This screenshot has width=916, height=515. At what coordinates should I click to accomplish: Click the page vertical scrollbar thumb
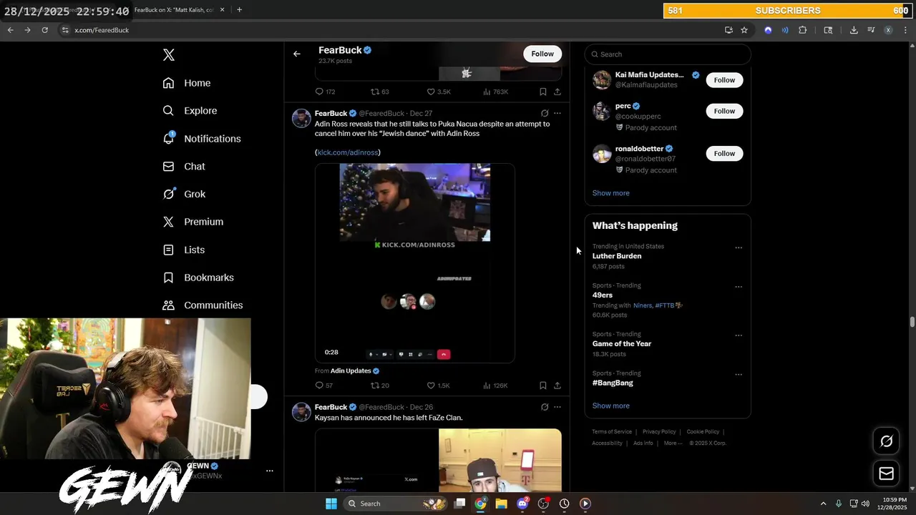point(912,322)
